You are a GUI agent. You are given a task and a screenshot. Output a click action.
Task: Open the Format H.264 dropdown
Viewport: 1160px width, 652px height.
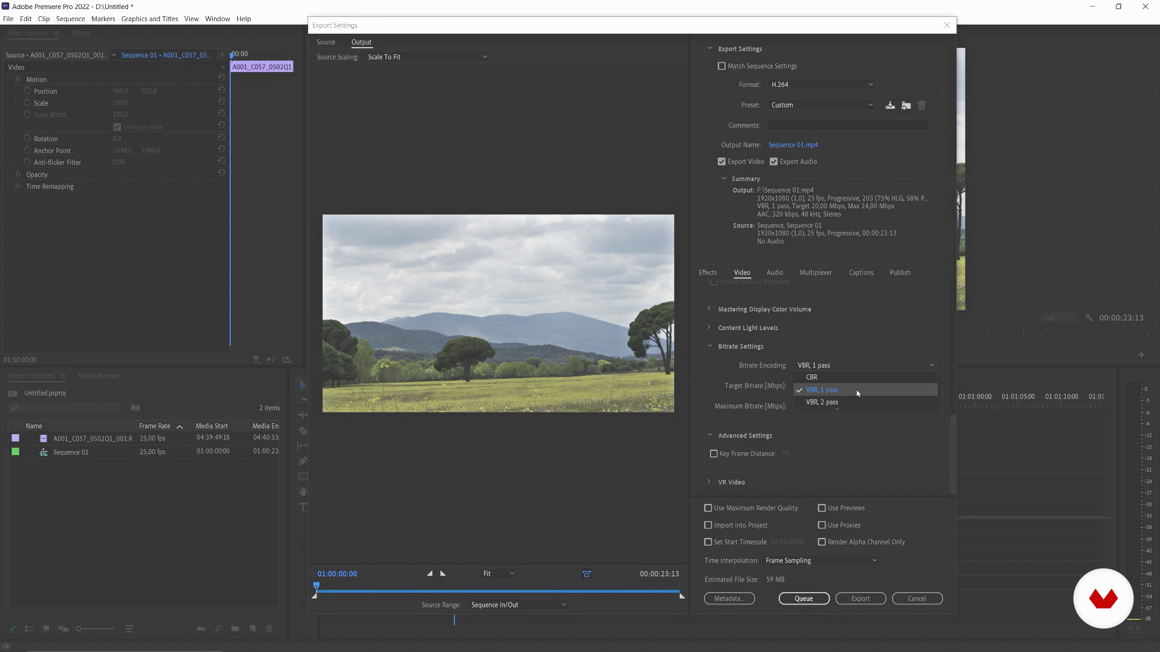[x=822, y=85]
